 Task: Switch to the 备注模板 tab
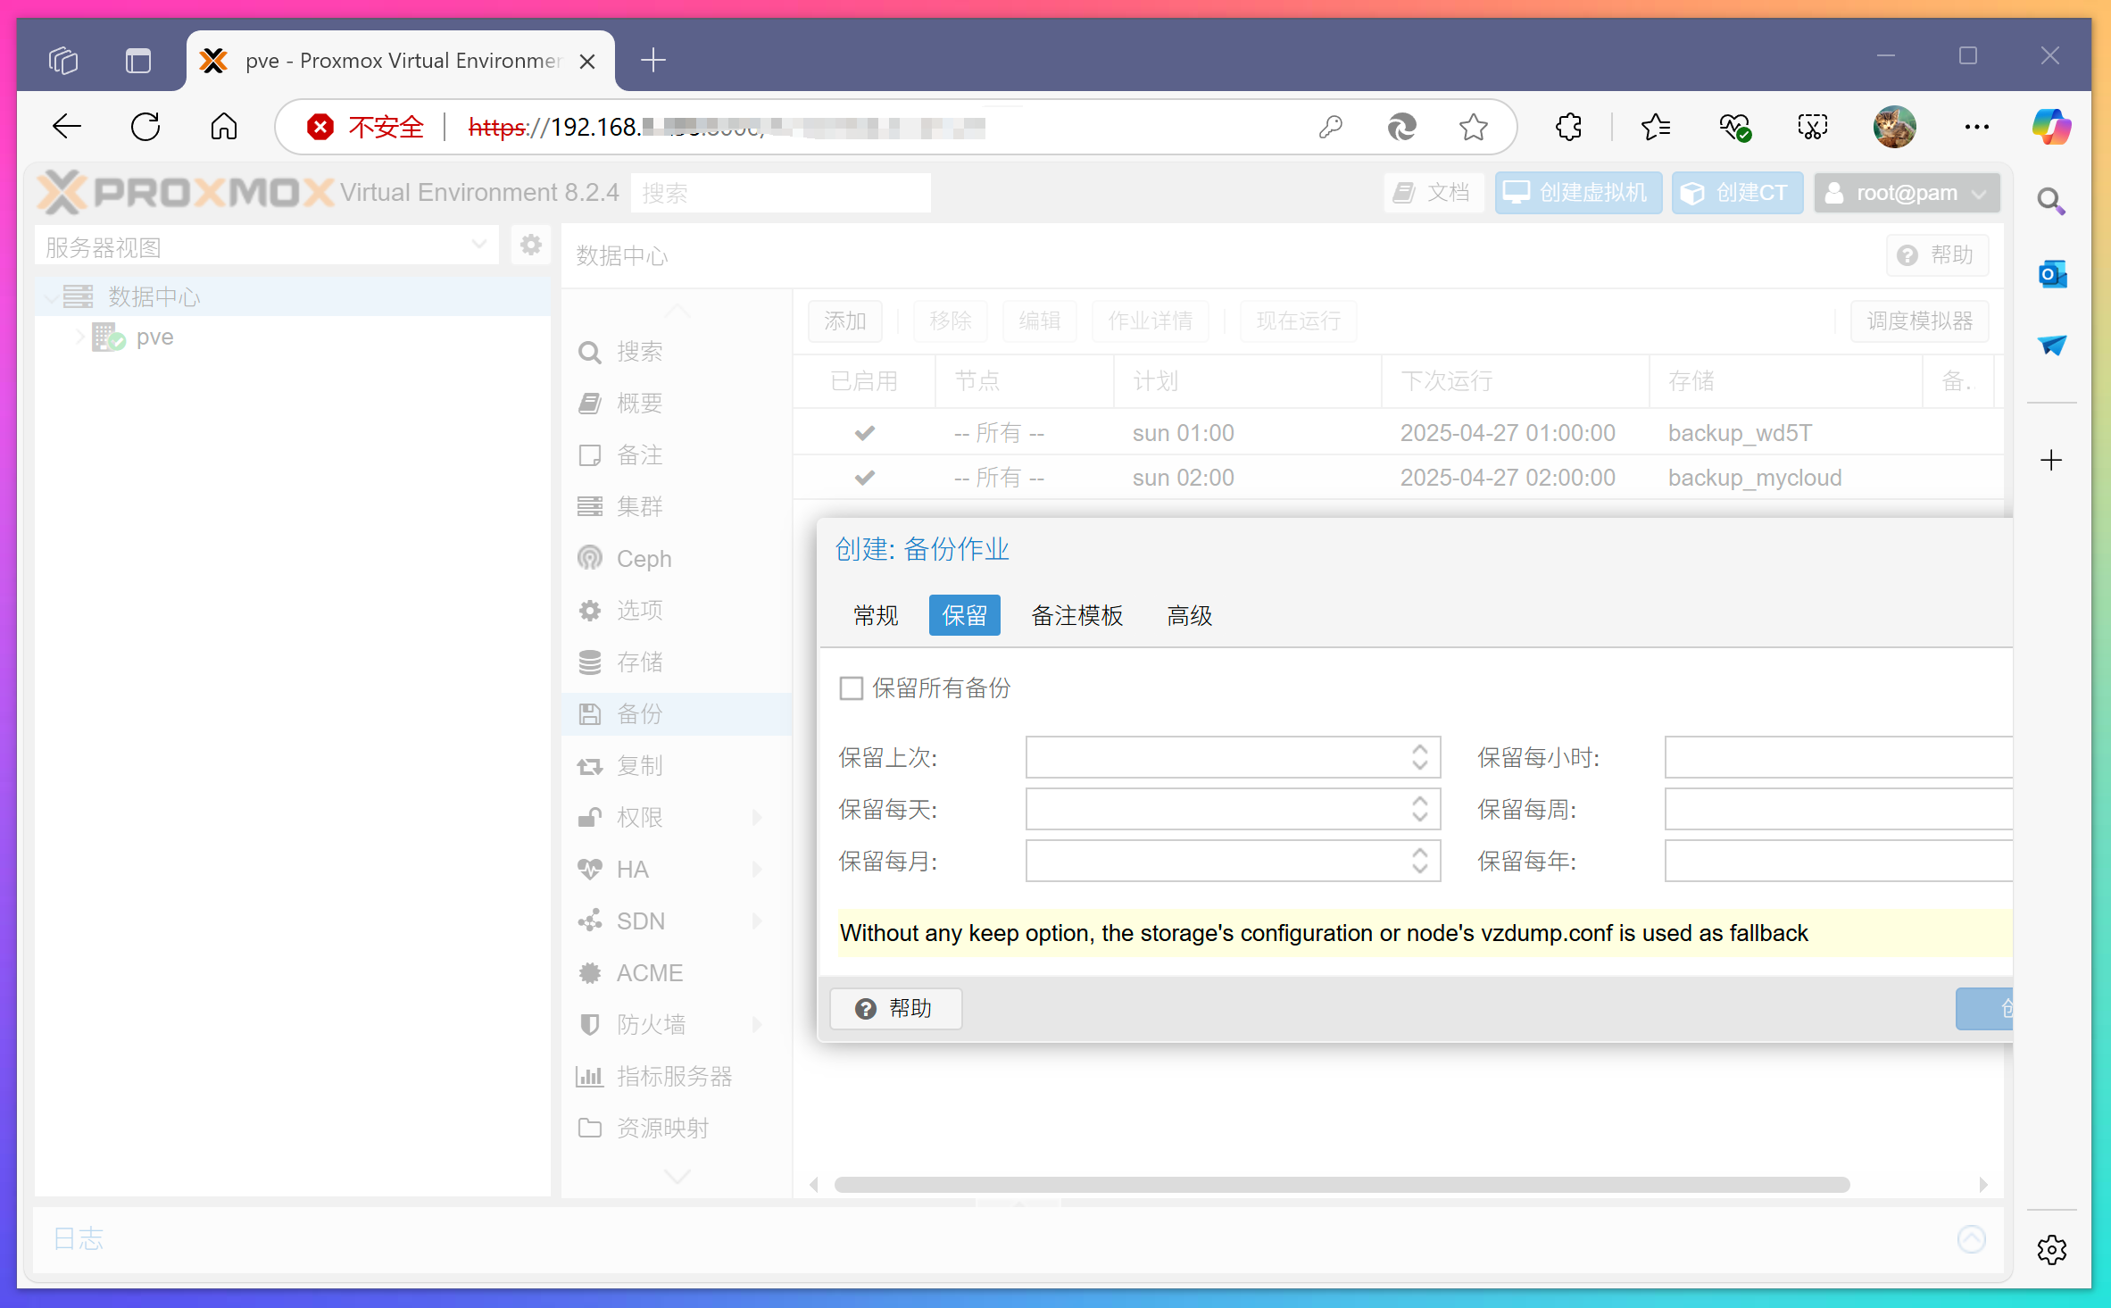click(x=1076, y=615)
